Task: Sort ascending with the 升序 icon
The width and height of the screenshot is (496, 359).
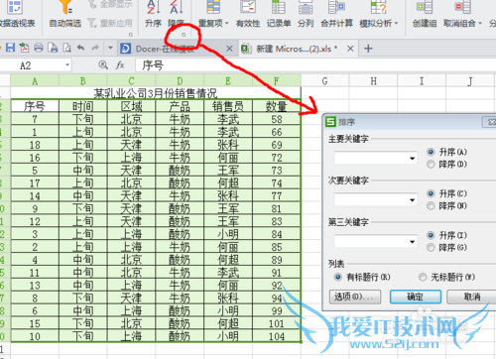Action: tap(153, 7)
